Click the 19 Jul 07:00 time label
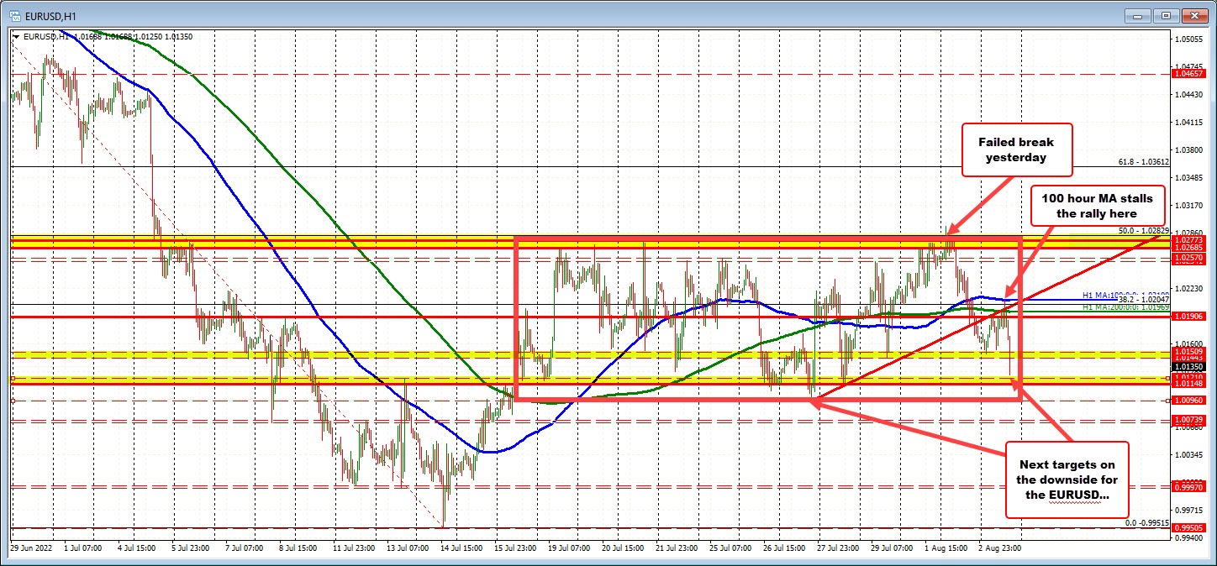 coord(569,548)
